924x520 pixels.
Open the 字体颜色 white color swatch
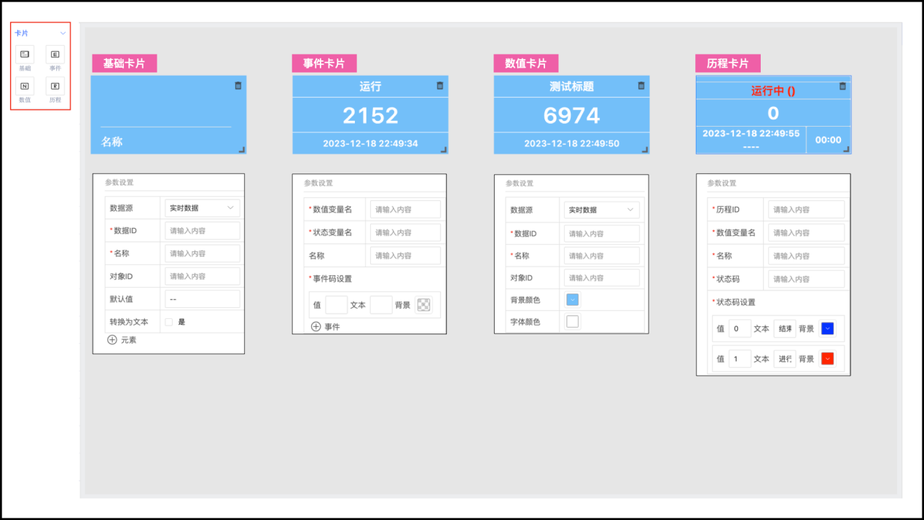pyautogui.click(x=572, y=321)
